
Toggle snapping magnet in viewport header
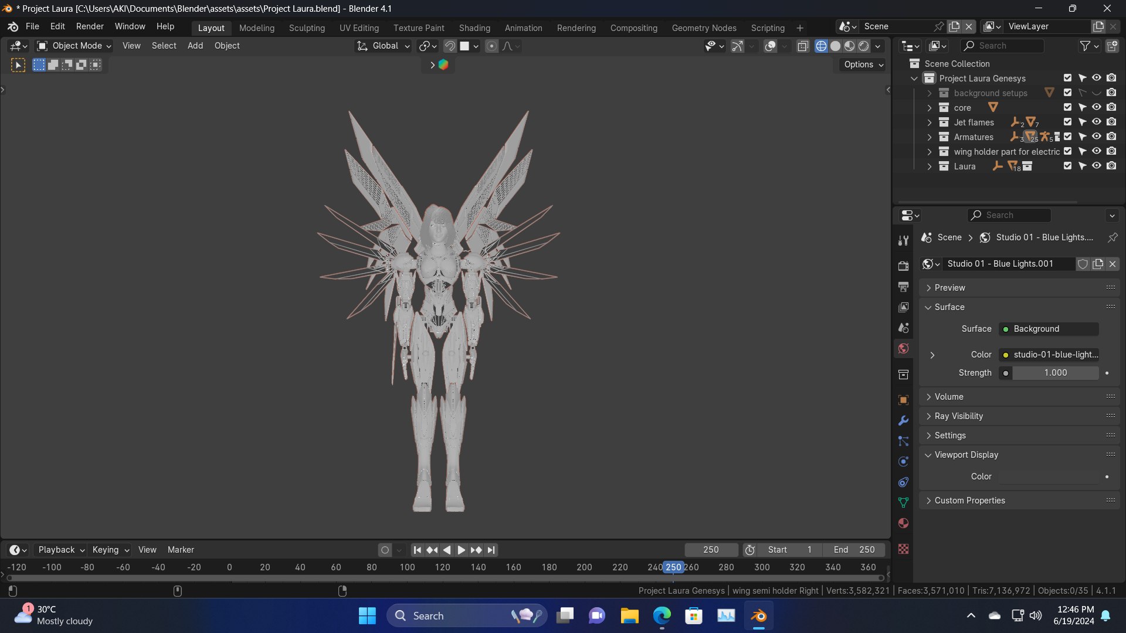(450, 46)
